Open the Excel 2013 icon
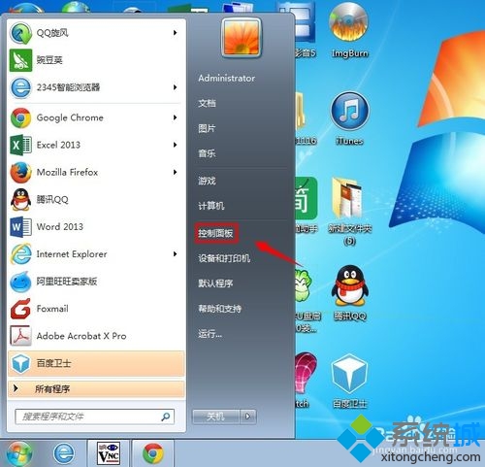 click(20, 145)
